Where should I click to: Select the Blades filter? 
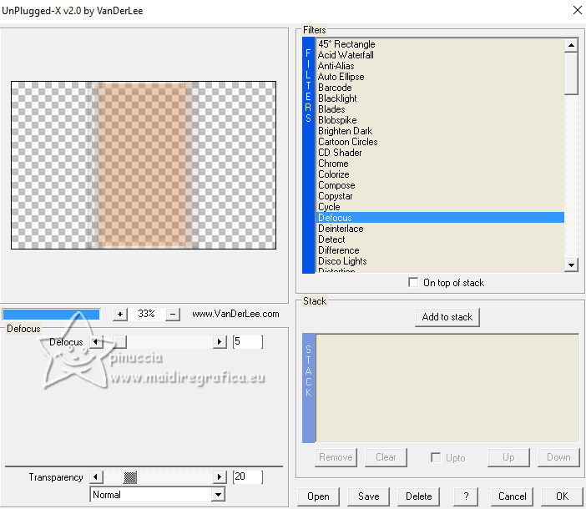coord(440,109)
